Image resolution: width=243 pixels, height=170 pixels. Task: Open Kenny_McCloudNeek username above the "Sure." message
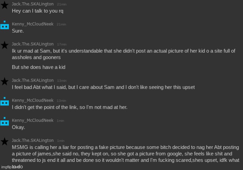click(x=33, y=24)
